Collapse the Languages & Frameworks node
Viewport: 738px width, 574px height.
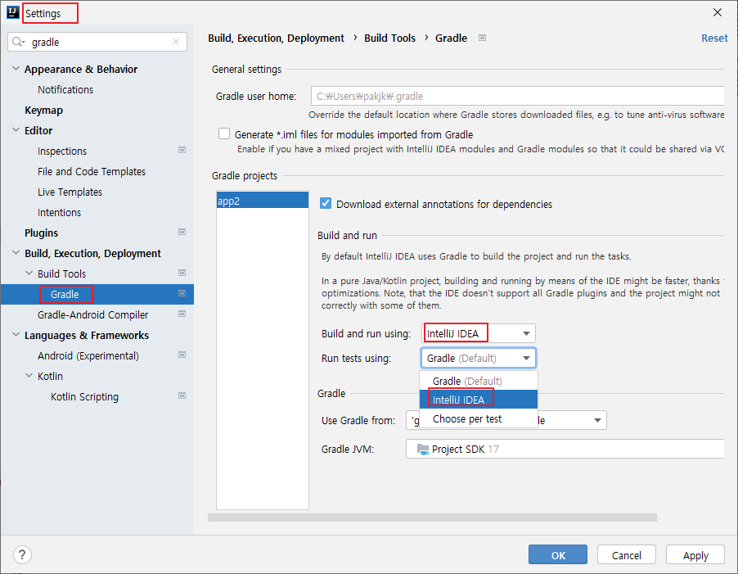coord(16,335)
